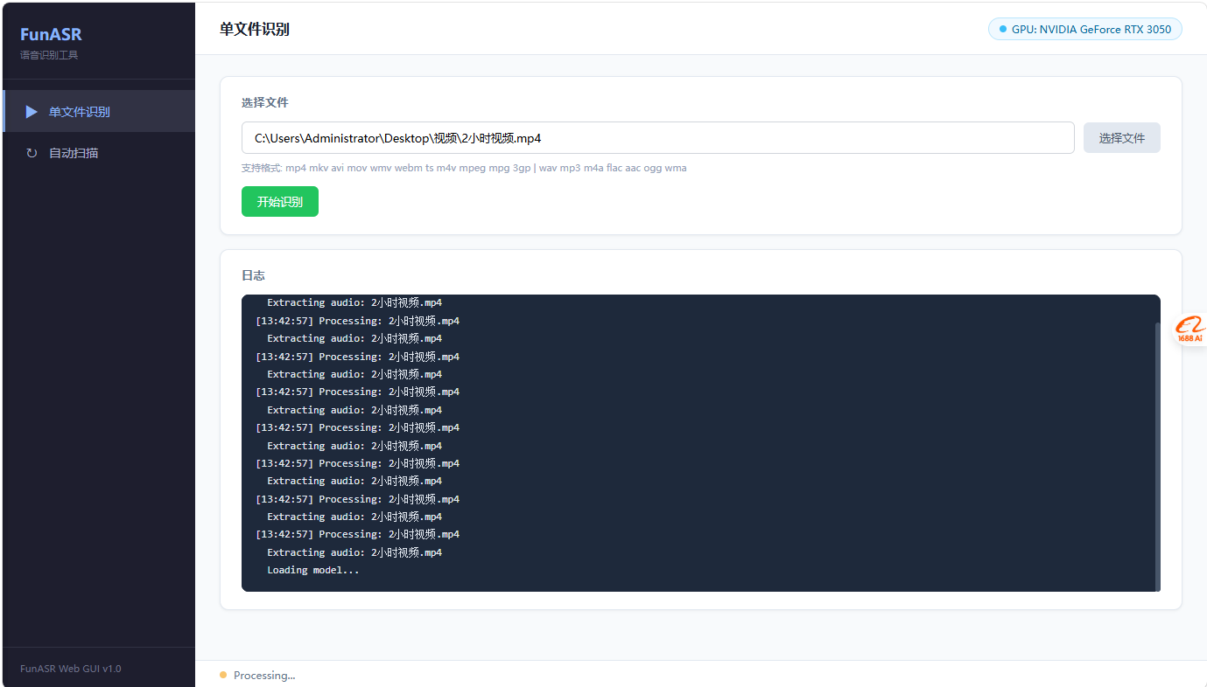Viewport: 1207px width, 687px height.
Task: Click the FunASR logo in sidebar
Action: coord(51,35)
